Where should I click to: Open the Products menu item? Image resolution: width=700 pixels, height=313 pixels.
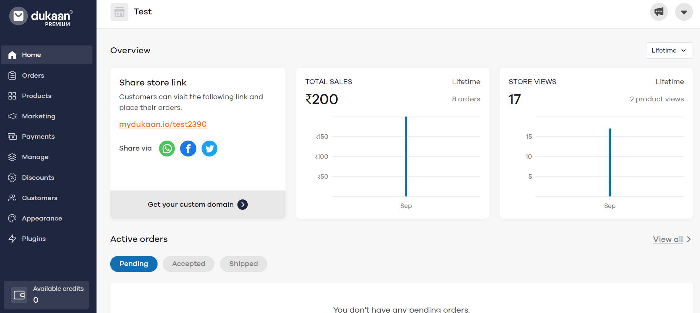pyautogui.click(x=47, y=96)
